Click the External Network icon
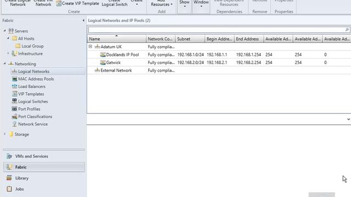Image resolution: width=351 pixels, height=197 pixels. point(97,71)
